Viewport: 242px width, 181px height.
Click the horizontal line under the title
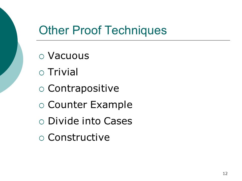coord(133,40)
